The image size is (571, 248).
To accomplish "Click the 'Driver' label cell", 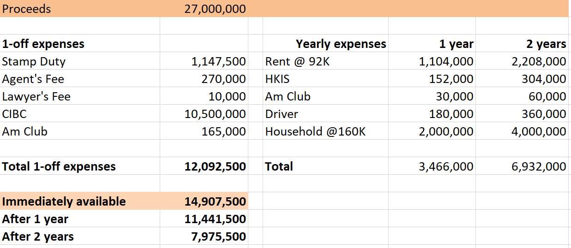I will tap(325, 114).
